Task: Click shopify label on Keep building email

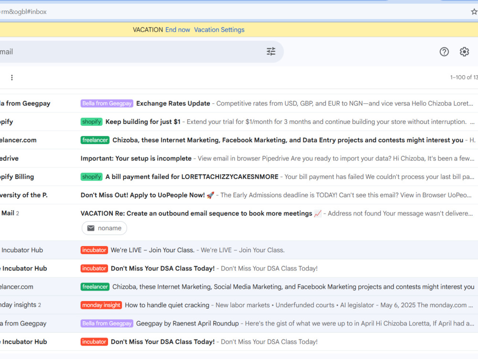Action: tap(91, 122)
